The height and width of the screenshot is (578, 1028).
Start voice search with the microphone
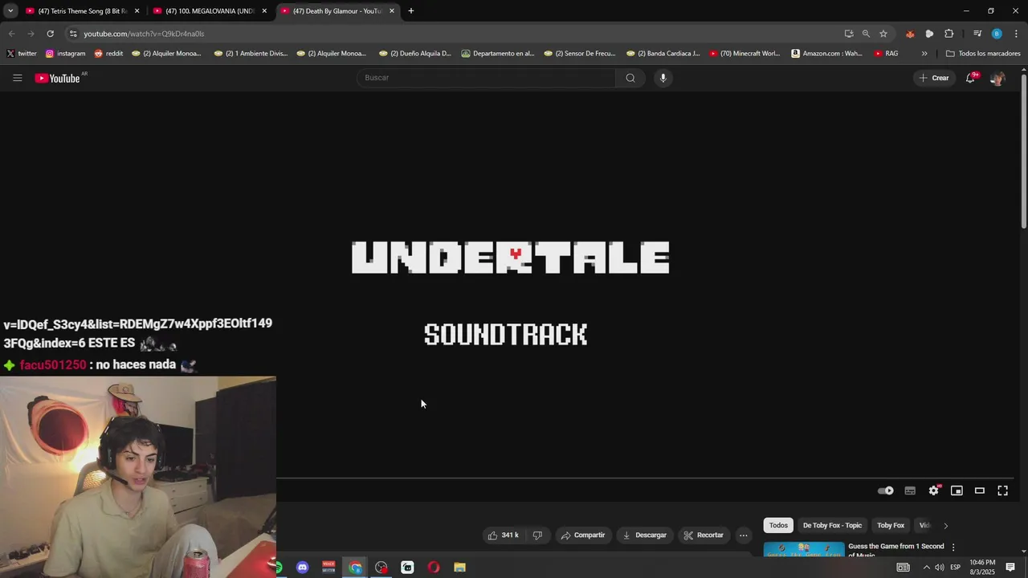(x=663, y=78)
